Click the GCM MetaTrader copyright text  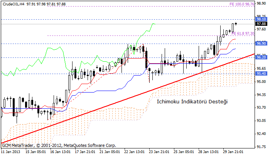coord(59,146)
